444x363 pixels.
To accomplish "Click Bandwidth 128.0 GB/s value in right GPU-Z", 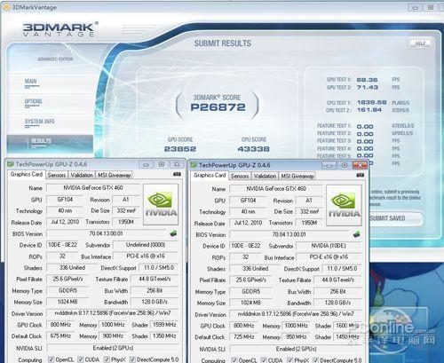I will 337,303.
